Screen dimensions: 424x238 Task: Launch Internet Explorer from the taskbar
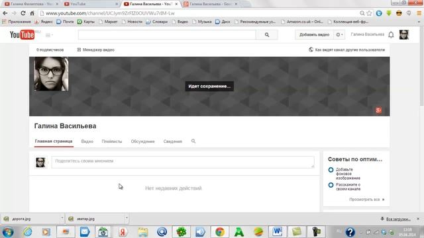(x=27, y=232)
